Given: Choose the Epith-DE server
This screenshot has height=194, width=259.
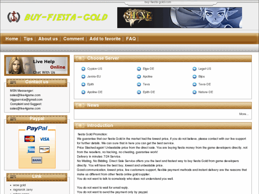Looking at the screenshot, I should pos(149,92).
